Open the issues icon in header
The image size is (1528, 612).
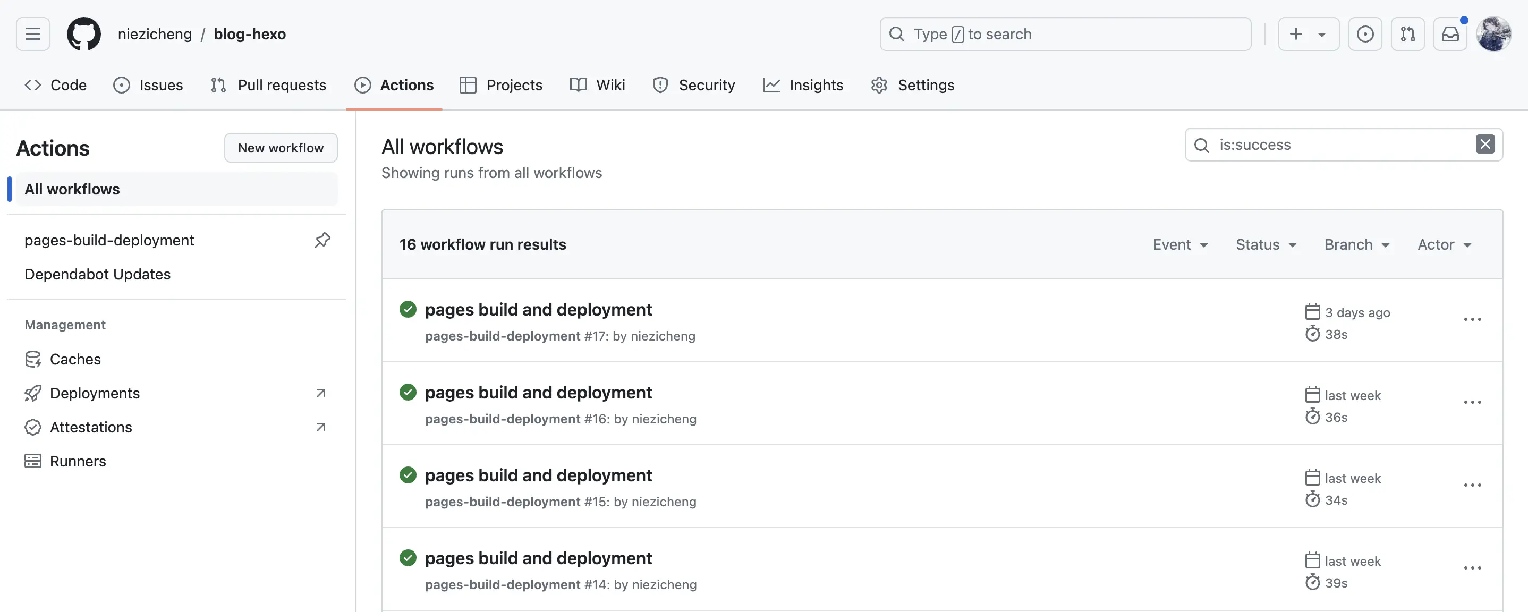[x=1365, y=34]
